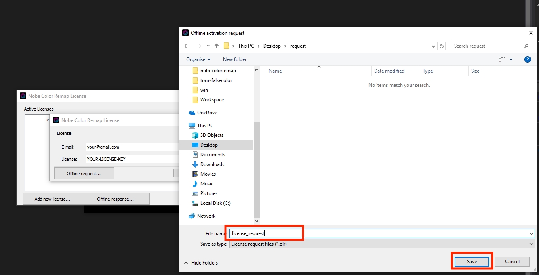Open Local Disk (C:)

[211, 203]
